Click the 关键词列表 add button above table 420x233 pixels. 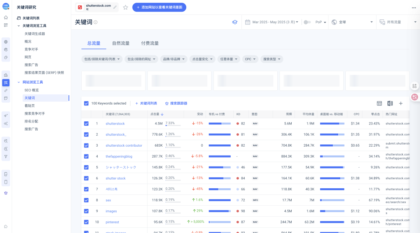click(146, 103)
